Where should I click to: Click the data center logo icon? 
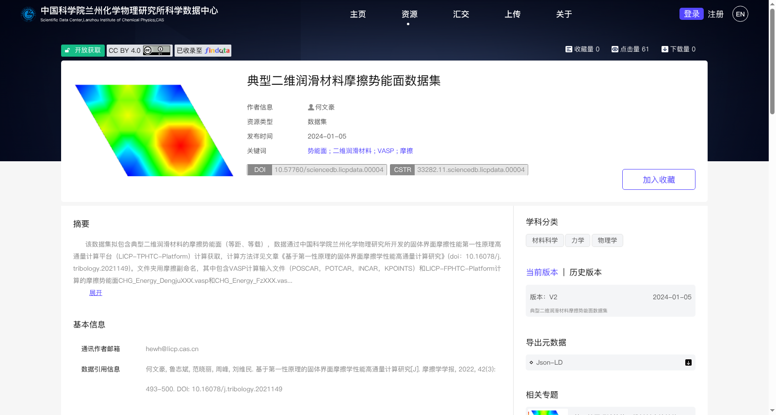pos(28,14)
